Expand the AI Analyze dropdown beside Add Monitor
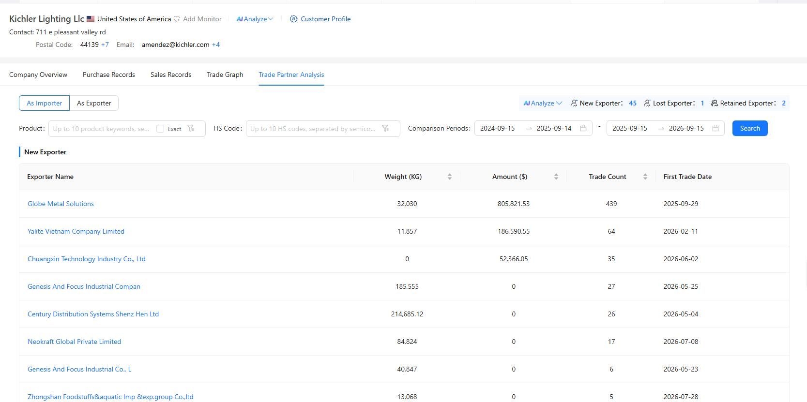807x402 pixels. coord(255,19)
